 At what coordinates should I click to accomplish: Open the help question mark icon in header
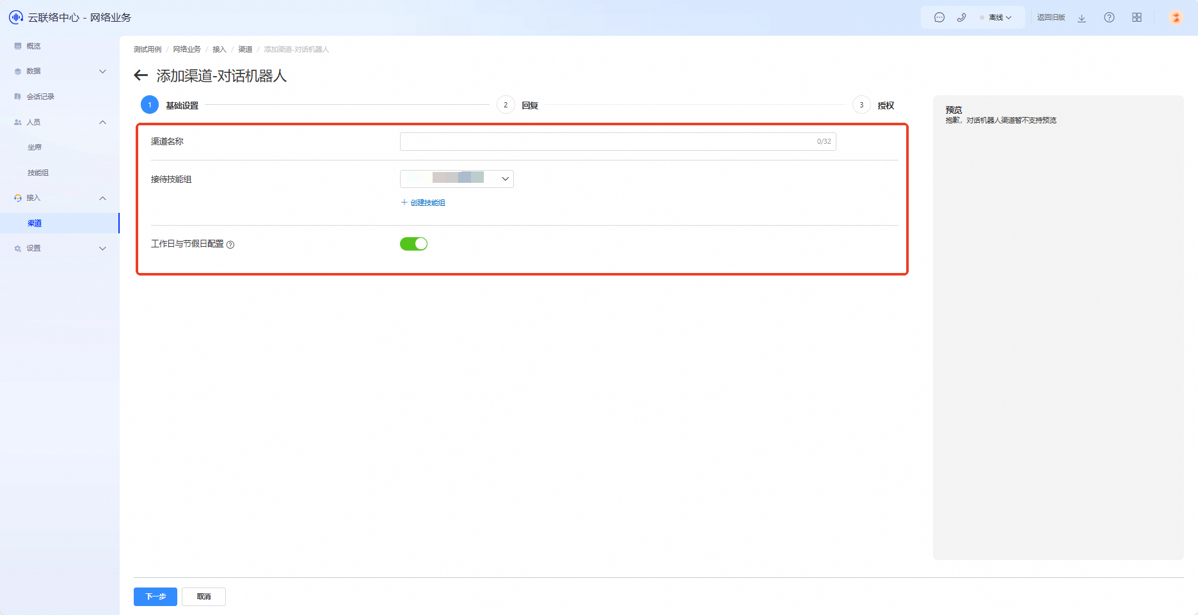coord(1109,18)
